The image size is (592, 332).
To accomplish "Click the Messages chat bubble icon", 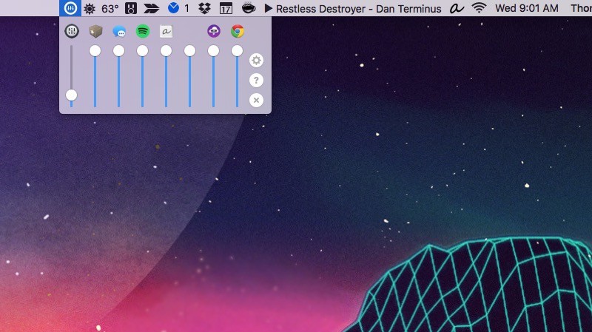I will 118,32.
